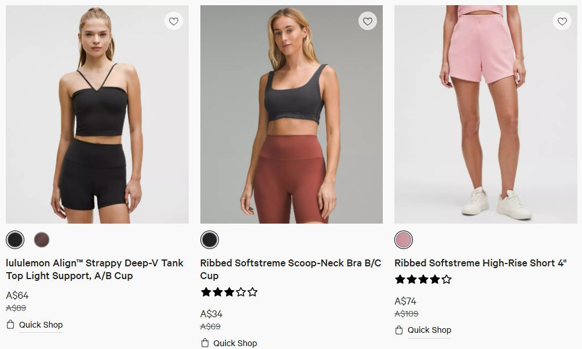Add Ribbed Softstreme Short to wishlist

click(562, 21)
